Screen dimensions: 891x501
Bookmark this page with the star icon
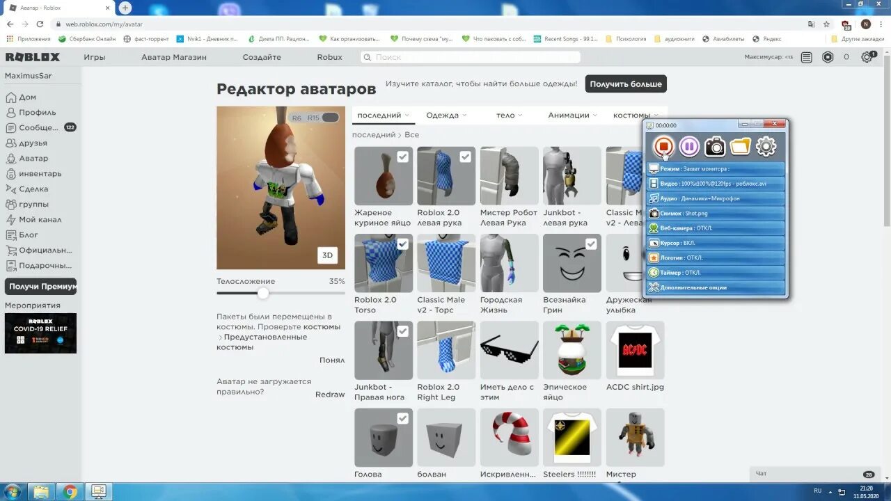[x=826, y=24]
